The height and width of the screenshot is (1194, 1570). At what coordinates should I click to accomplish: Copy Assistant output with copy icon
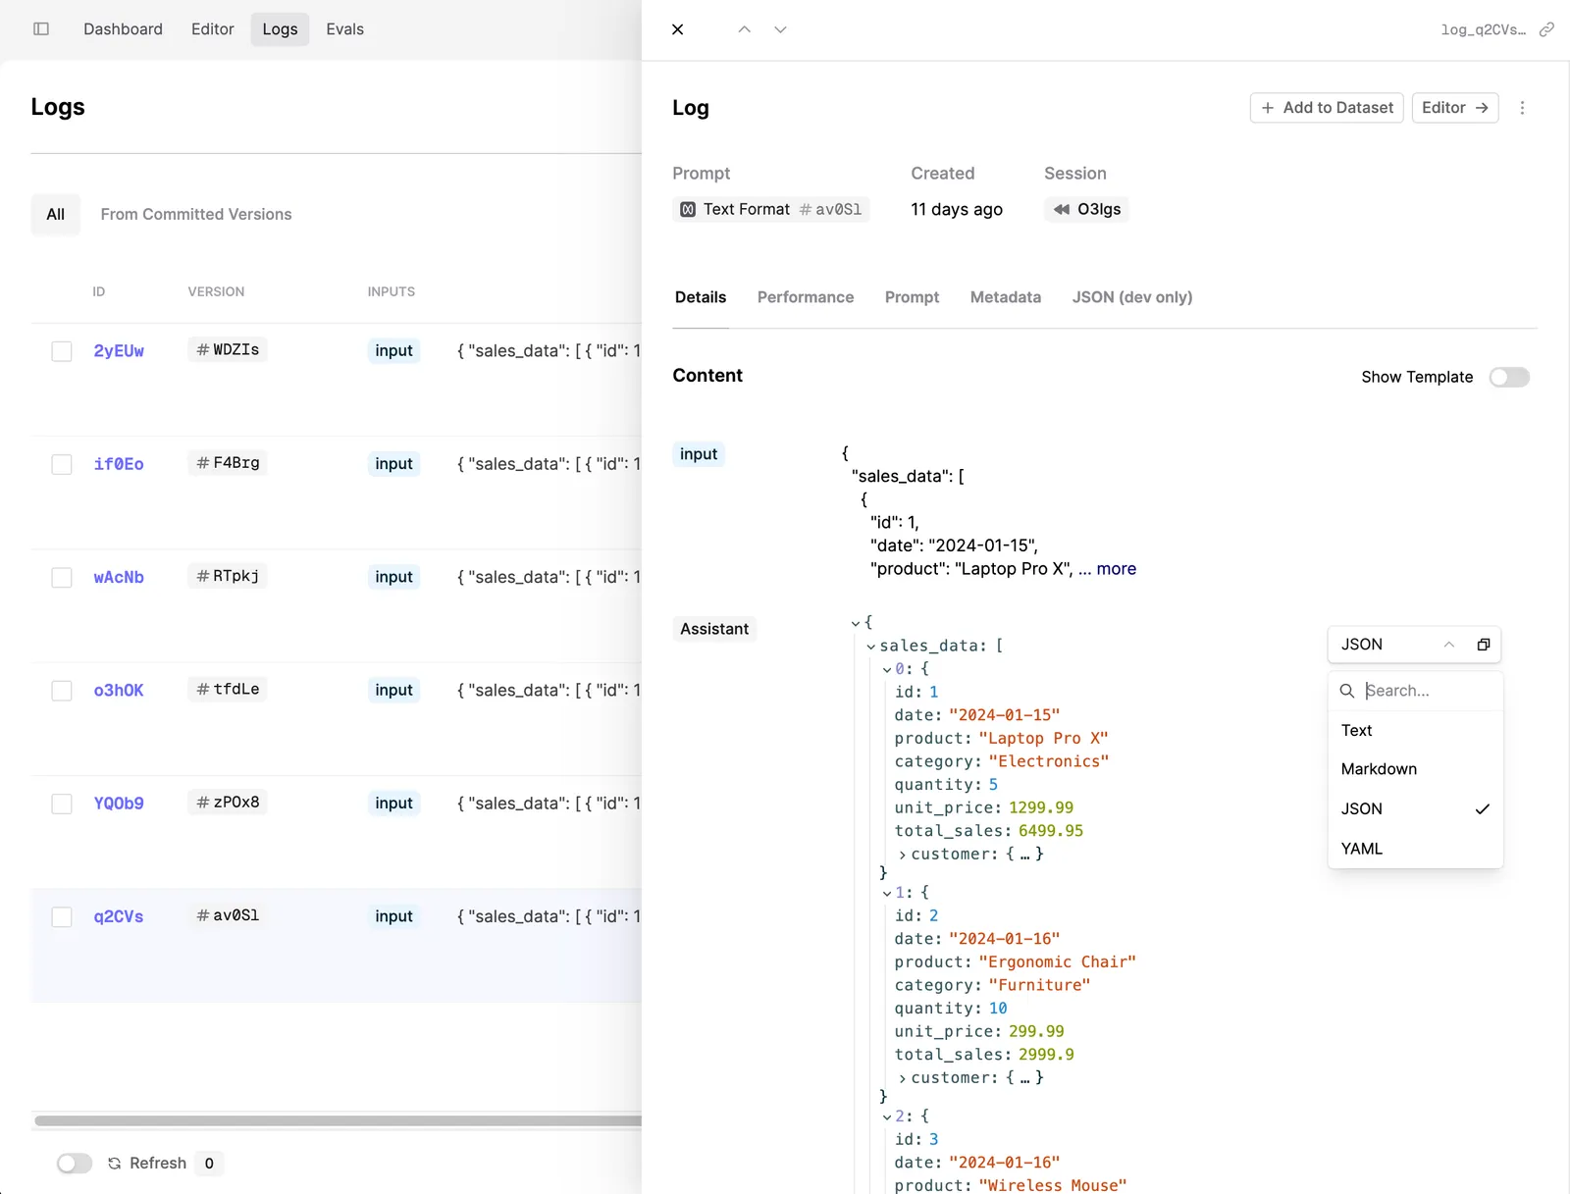pyautogui.click(x=1483, y=645)
